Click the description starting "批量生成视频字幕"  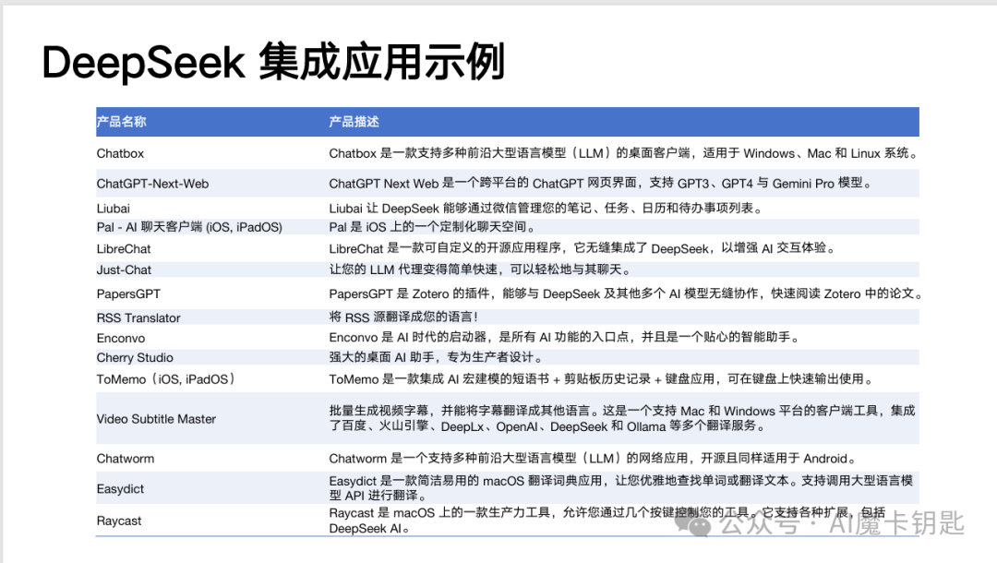coord(622,418)
